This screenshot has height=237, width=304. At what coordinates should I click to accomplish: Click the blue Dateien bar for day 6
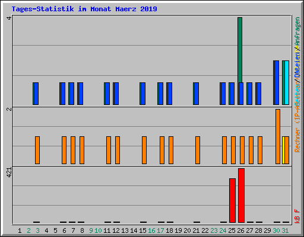coord(63,94)
